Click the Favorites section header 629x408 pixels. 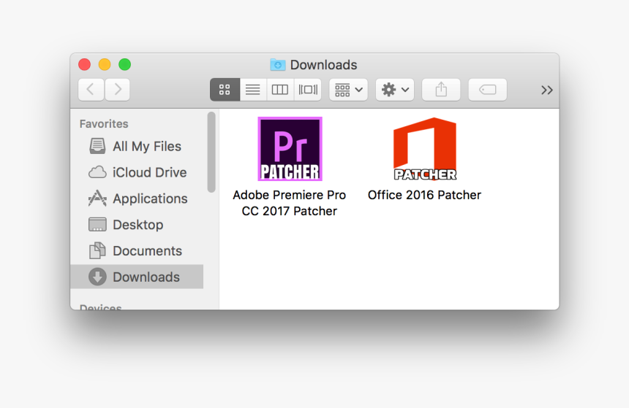point(104,124)
